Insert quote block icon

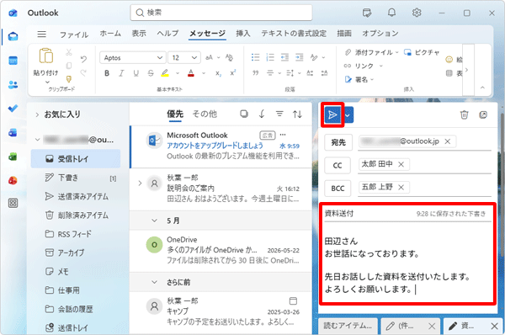(x=255, y=73)
